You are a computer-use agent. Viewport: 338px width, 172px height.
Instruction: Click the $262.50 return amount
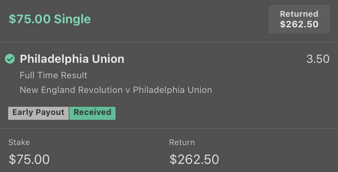tap(194, 159)
